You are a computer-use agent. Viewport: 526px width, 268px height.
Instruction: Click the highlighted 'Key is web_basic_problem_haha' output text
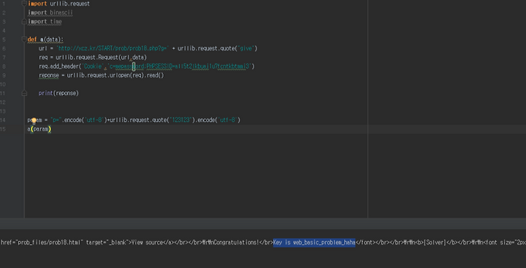[314, 242]
